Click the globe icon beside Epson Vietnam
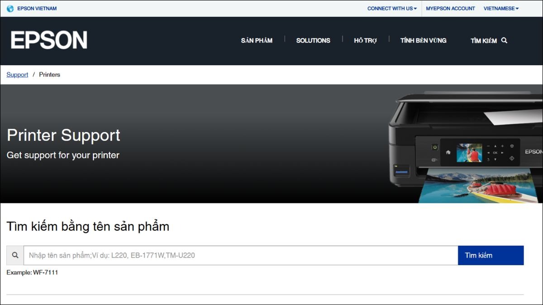543x305 pixels. [10, 9]
